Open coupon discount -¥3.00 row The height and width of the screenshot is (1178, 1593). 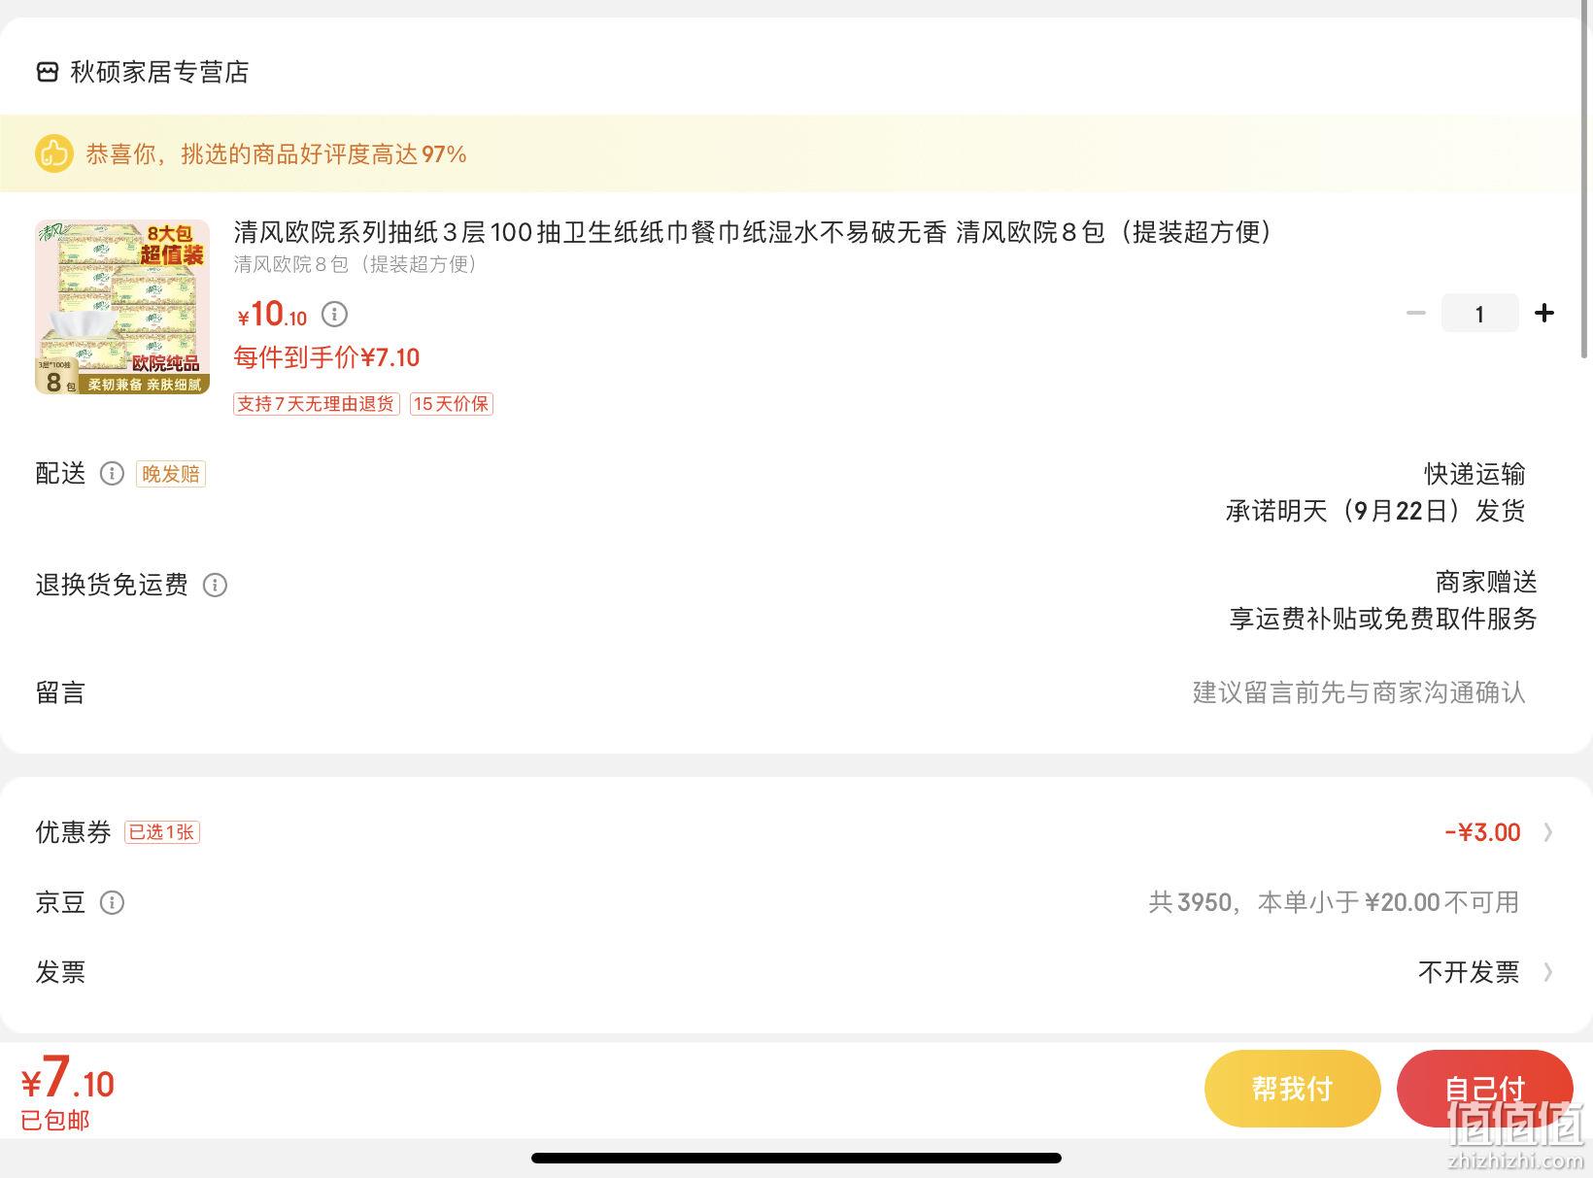tap(796, 832)
